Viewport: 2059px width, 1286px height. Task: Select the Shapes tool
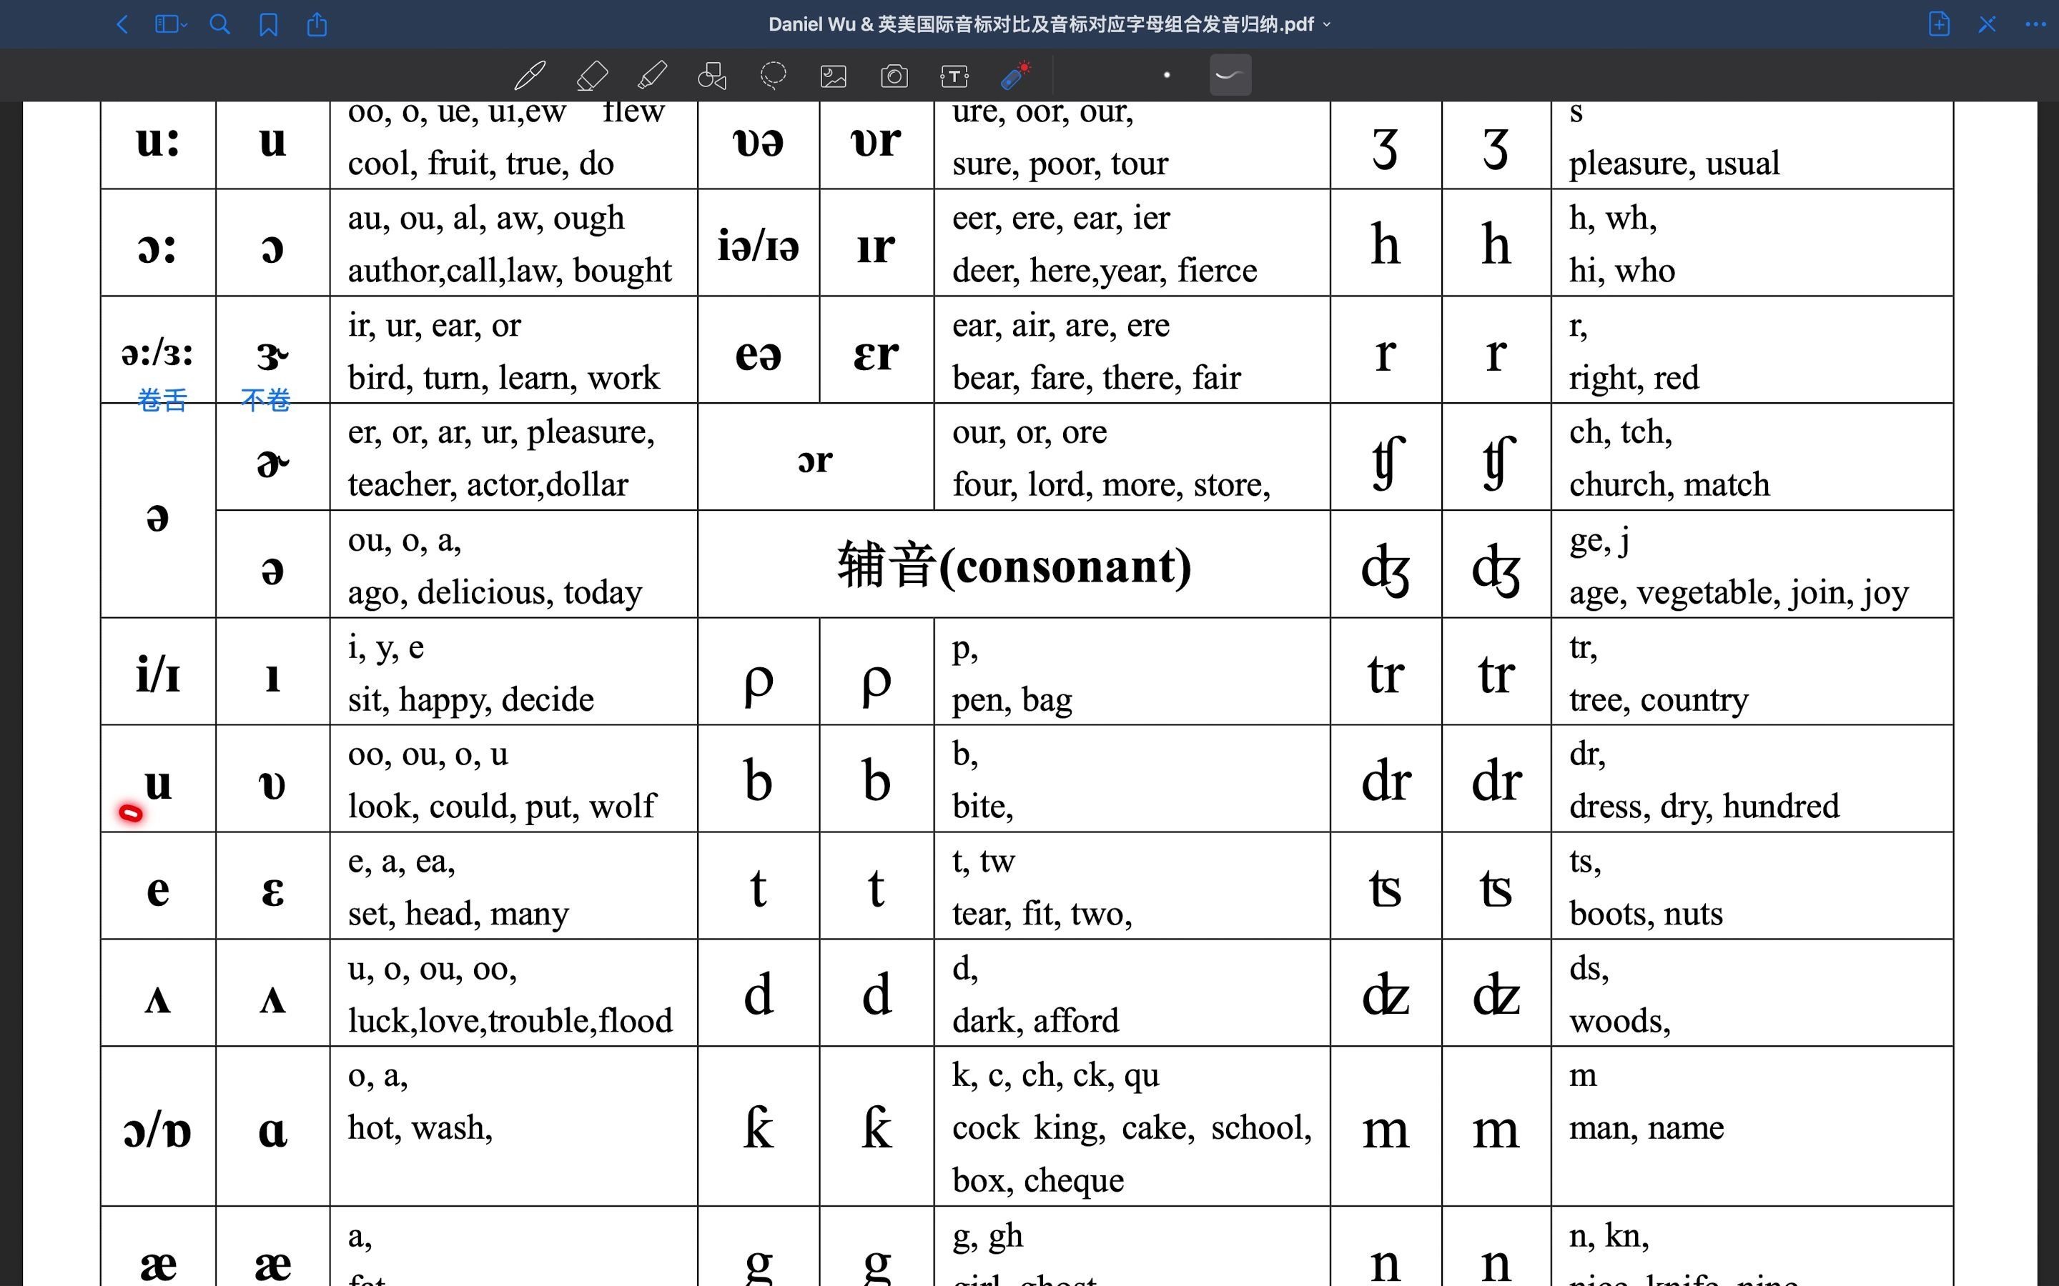(712, 76)
